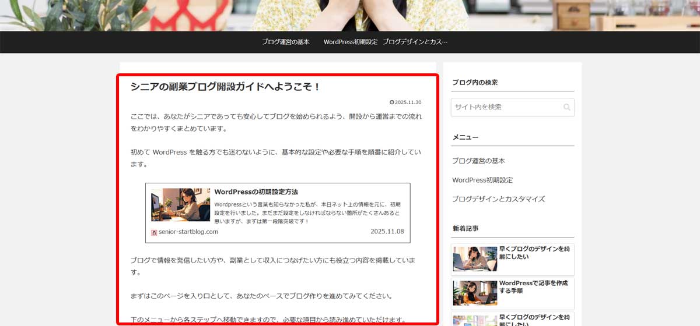This screenshot has height=326, width=700.
Task: Focus the サイト内を検索 search field
Action: click(512, 107)
